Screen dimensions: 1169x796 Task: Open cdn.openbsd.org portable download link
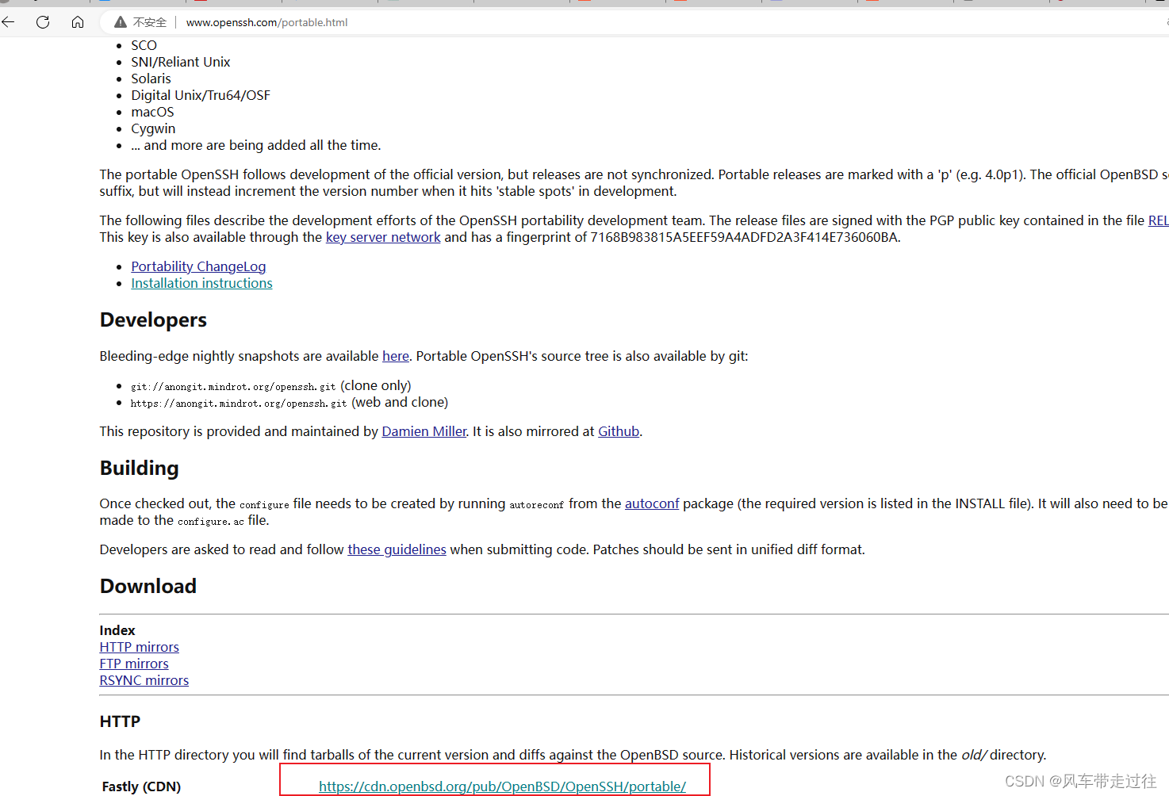click(x=502, y=786)
